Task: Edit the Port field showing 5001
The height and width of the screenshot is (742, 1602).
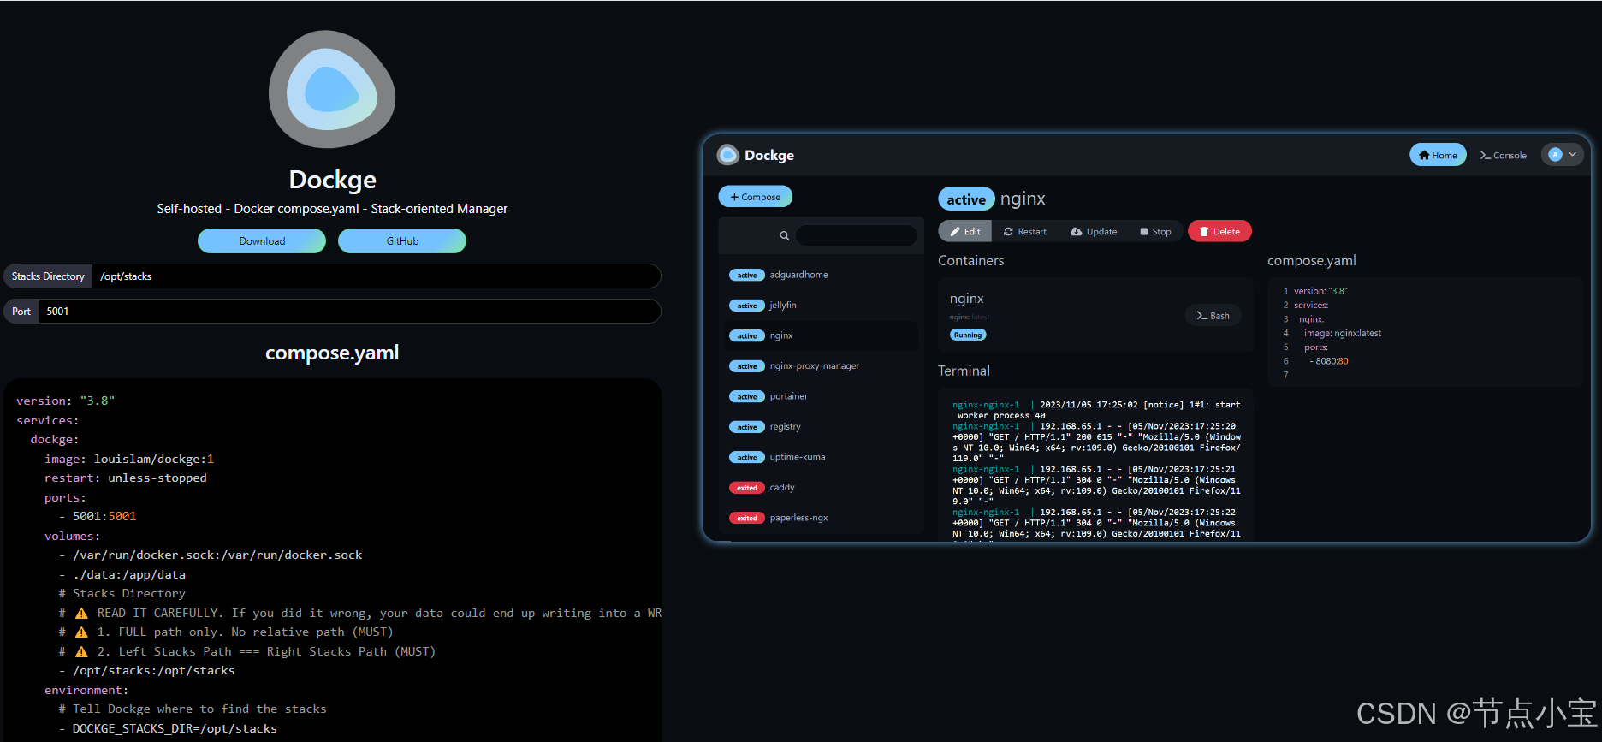Action: [349, 312]
